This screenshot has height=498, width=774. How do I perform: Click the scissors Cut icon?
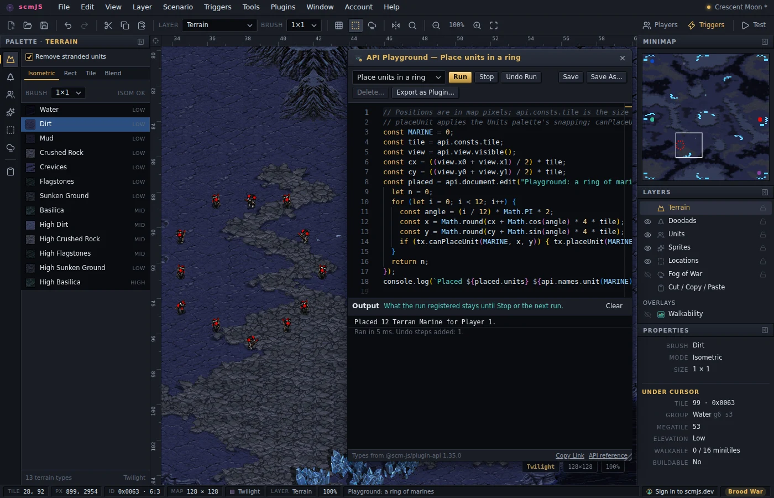click(108, 25)
